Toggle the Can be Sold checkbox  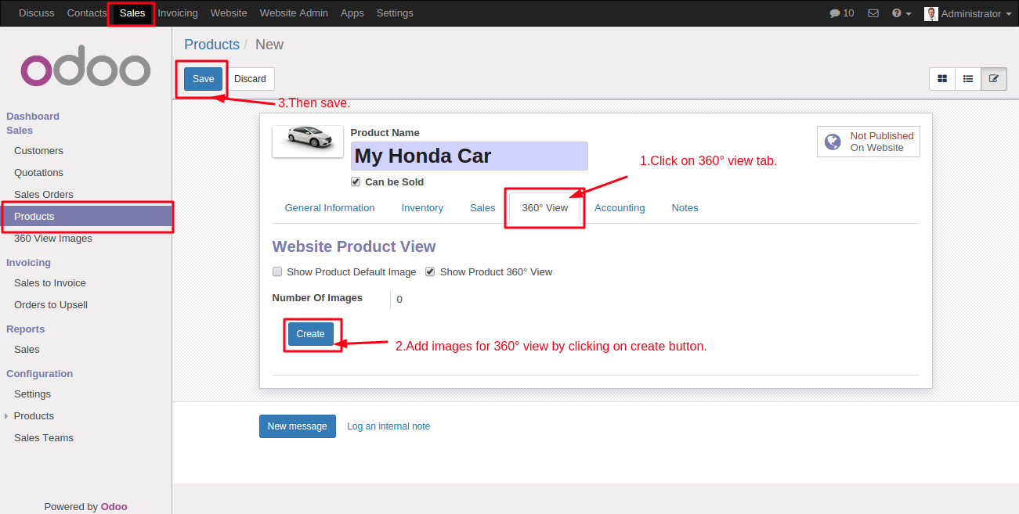click(356, 182)
